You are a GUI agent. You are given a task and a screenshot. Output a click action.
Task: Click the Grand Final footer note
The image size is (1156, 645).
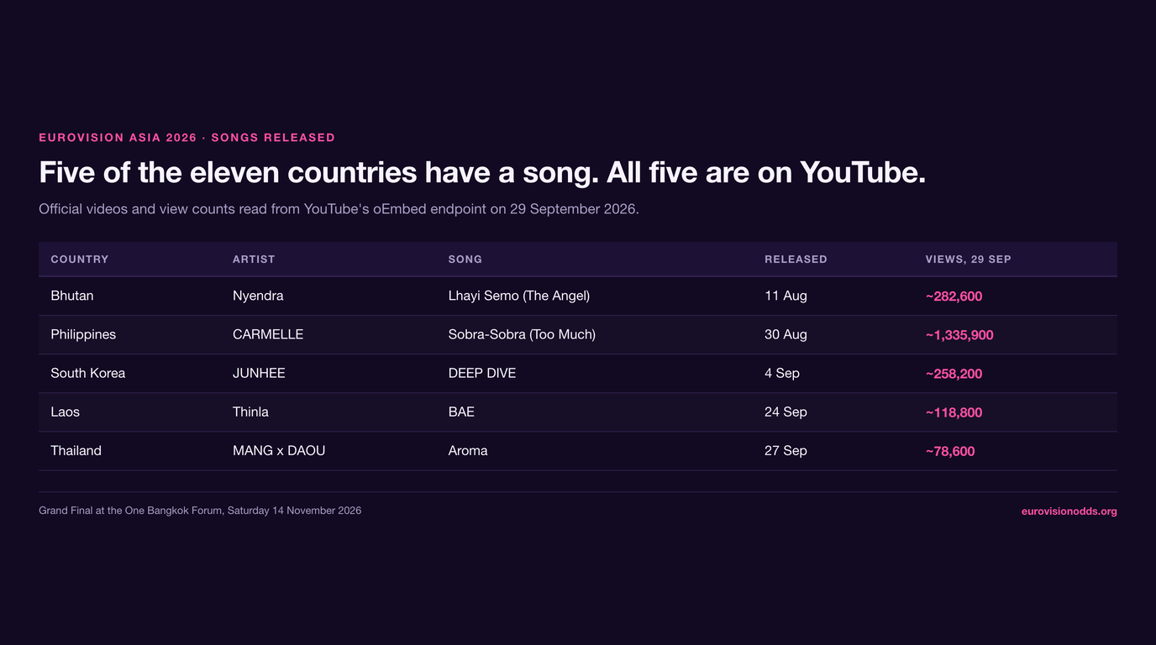[200, 511]
